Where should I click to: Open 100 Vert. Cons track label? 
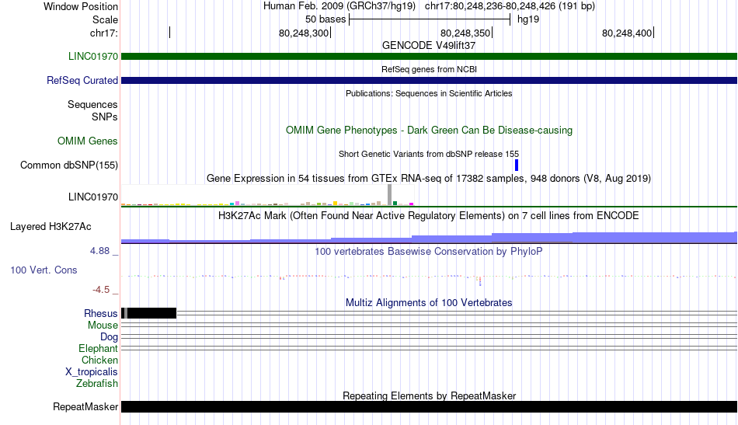[x=44, y=270]
